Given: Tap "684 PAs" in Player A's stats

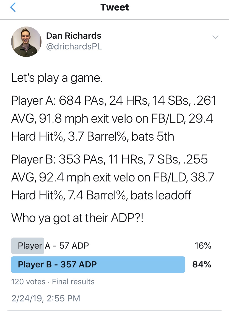Looking at the screenshot, I should click(x=82, y=100).
